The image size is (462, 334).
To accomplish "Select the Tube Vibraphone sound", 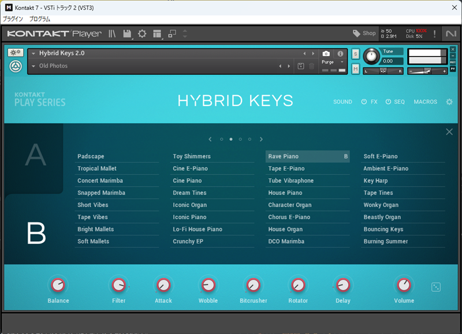I will click(x=308, y=181).
